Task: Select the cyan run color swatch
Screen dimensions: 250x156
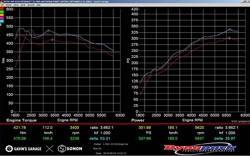Action: click(x=2, y=21)
